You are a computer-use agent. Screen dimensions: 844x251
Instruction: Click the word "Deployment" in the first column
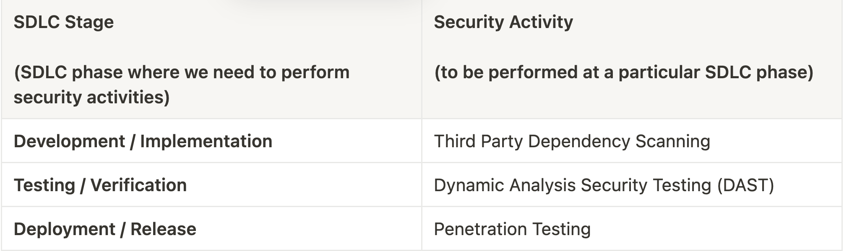click(x=64, y=229)
